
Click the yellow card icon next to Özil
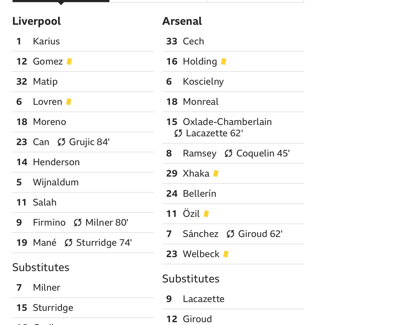(206, 214)
